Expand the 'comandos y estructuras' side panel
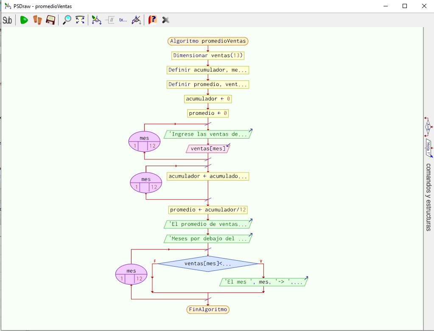Image resolution: width=434 pixels, height=331 pixels. (428, 197)
